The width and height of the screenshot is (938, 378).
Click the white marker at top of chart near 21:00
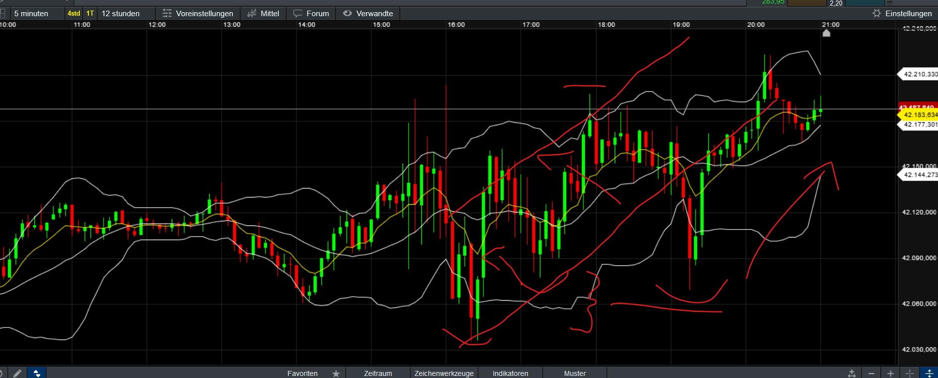click(x=826, y=33)
